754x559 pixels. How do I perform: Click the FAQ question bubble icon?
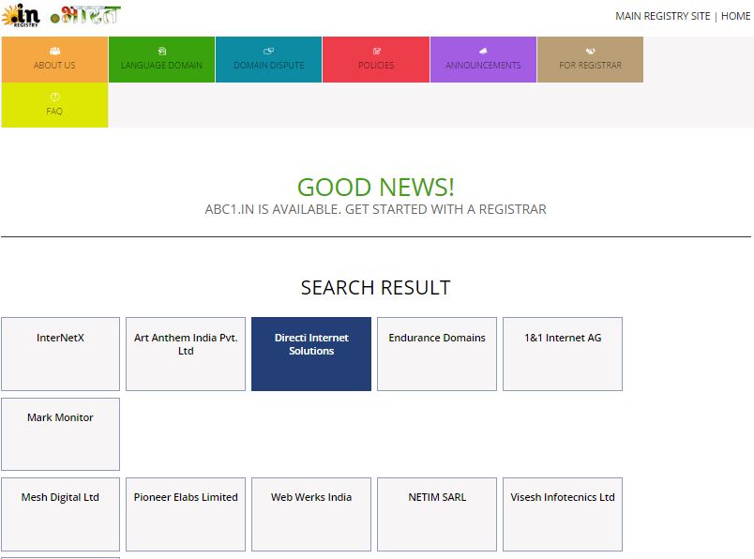coord(54,98)
